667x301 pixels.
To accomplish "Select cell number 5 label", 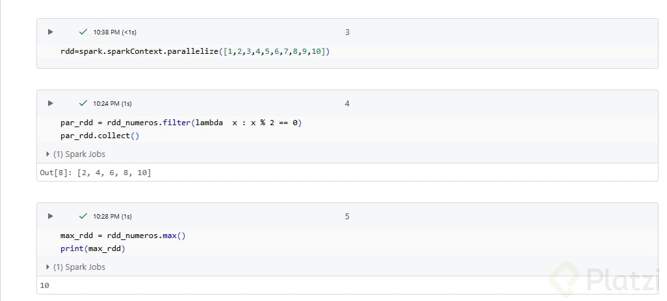I will click(x=347, y=217).
